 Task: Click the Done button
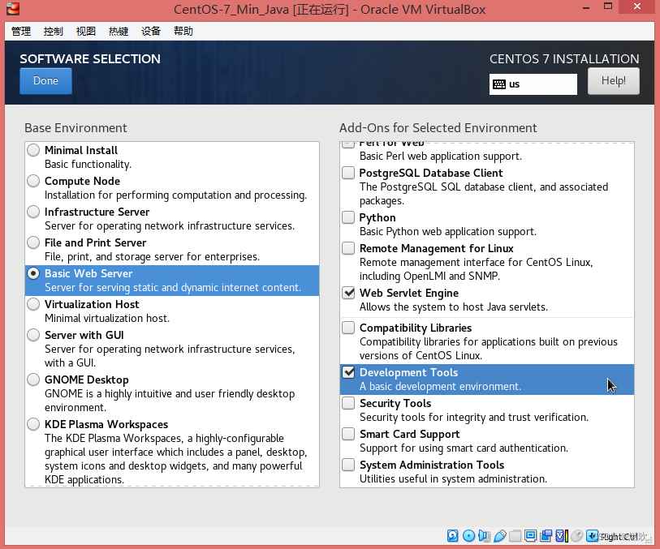[45, 81]
